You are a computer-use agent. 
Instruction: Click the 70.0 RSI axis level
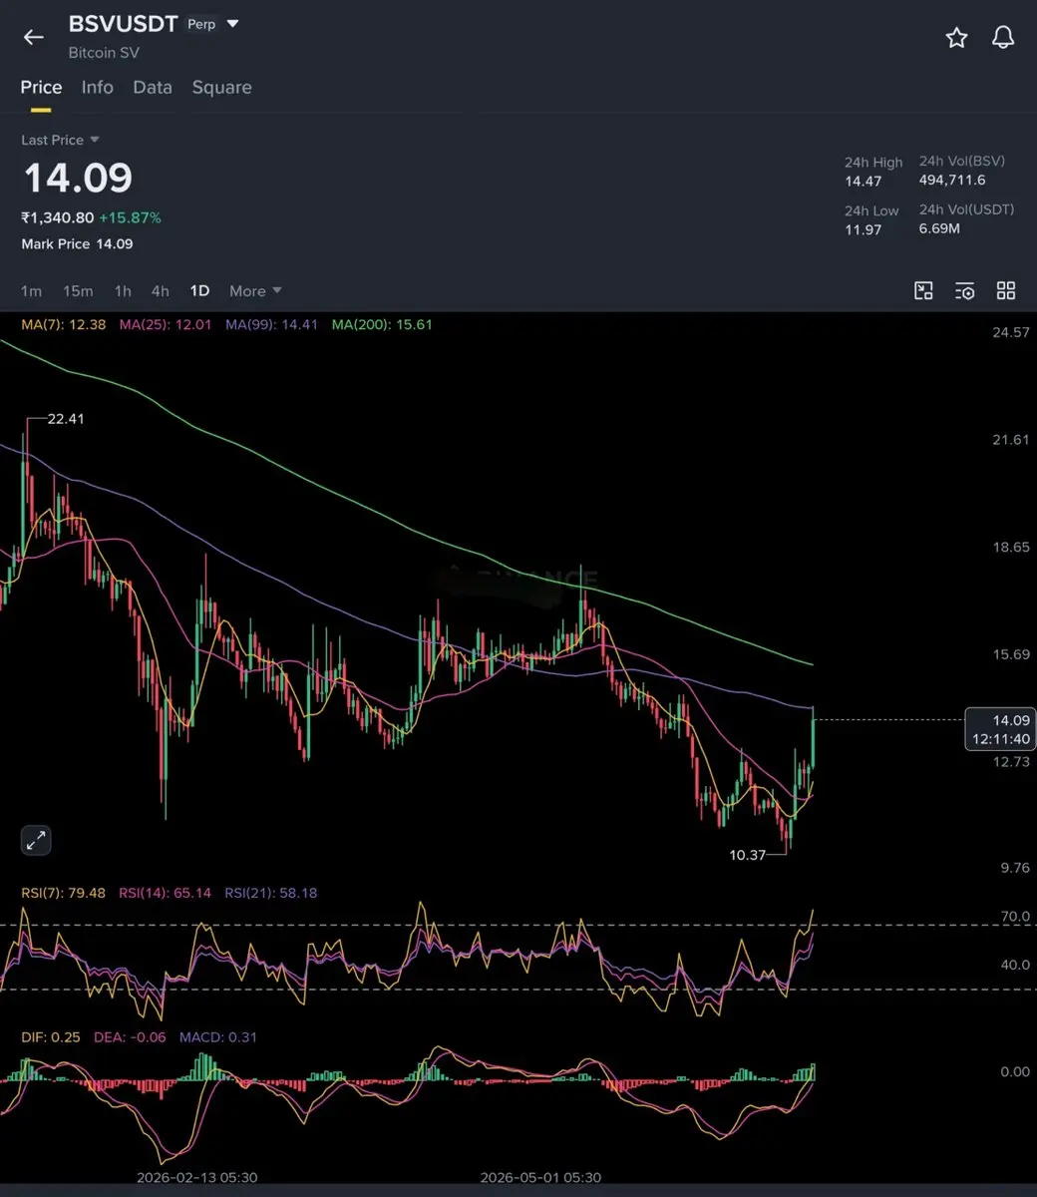point(1015,916)
